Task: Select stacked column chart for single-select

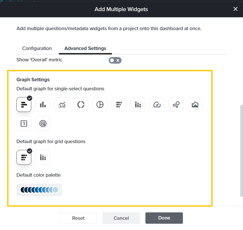Action: pos(138,104)
